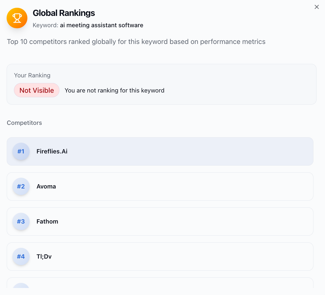Click the #4 rank badge
Screen dimensions: 325x295
coord(21,256)
